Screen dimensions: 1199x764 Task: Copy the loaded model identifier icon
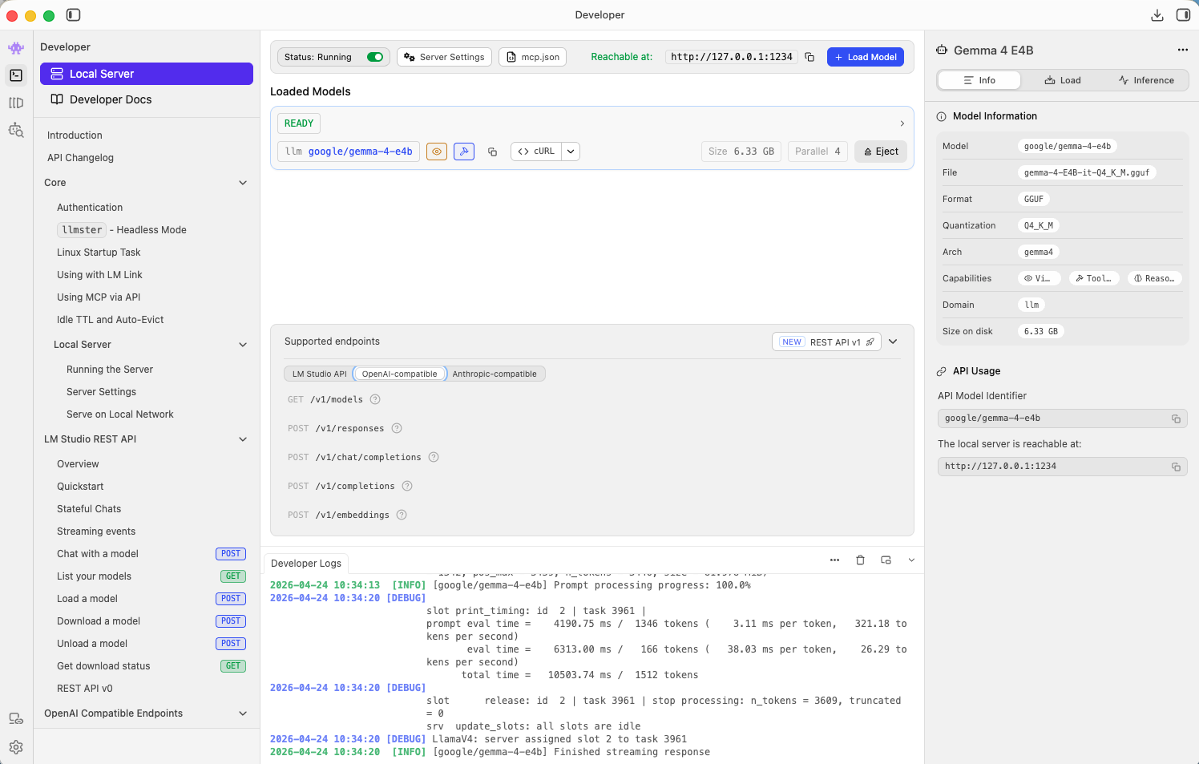pyautogui.click(x=493, y=152)
